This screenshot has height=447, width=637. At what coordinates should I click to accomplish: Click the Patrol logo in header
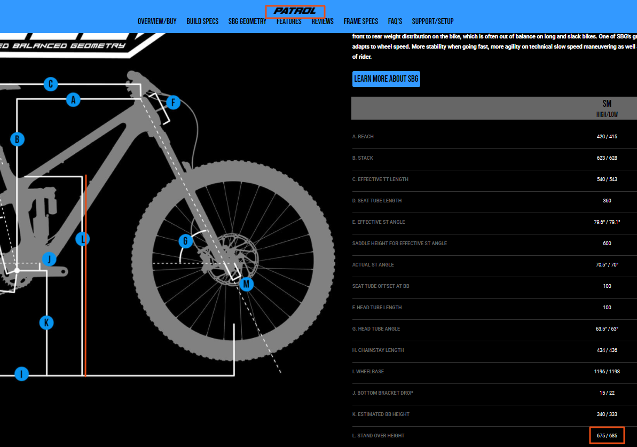coord(295,11)
